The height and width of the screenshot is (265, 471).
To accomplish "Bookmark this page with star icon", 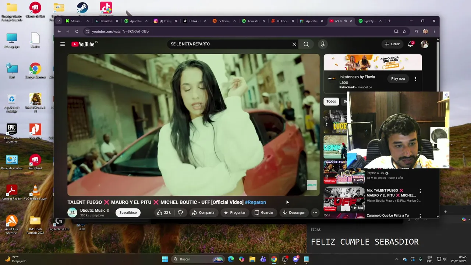I will tap(404, 31).
